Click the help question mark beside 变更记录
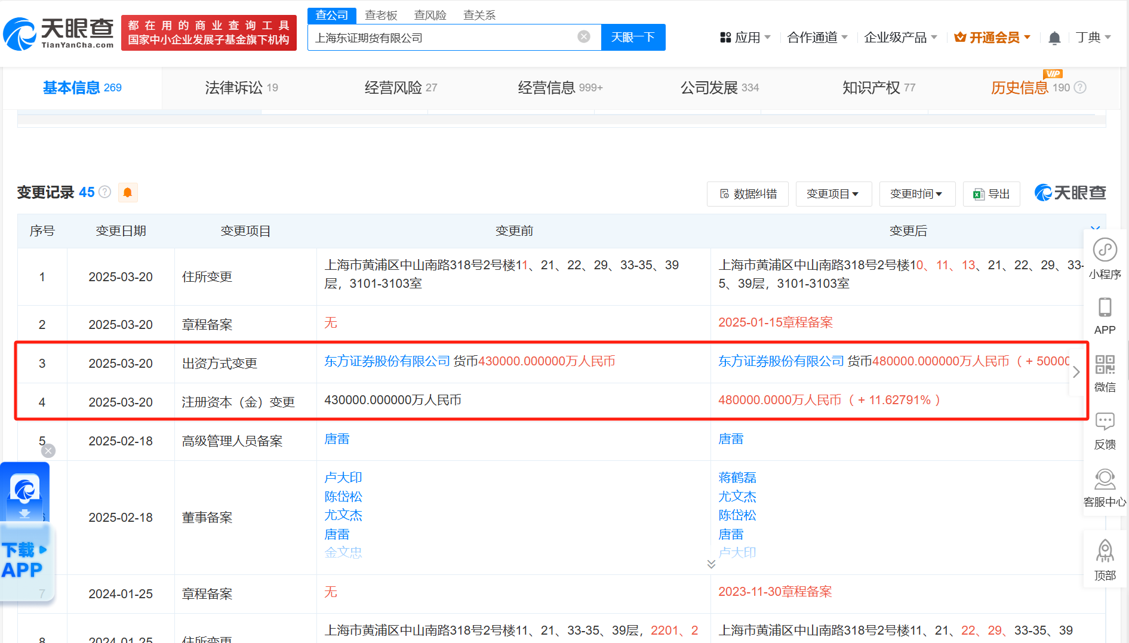1129x643 pixels. click(105, 192)
